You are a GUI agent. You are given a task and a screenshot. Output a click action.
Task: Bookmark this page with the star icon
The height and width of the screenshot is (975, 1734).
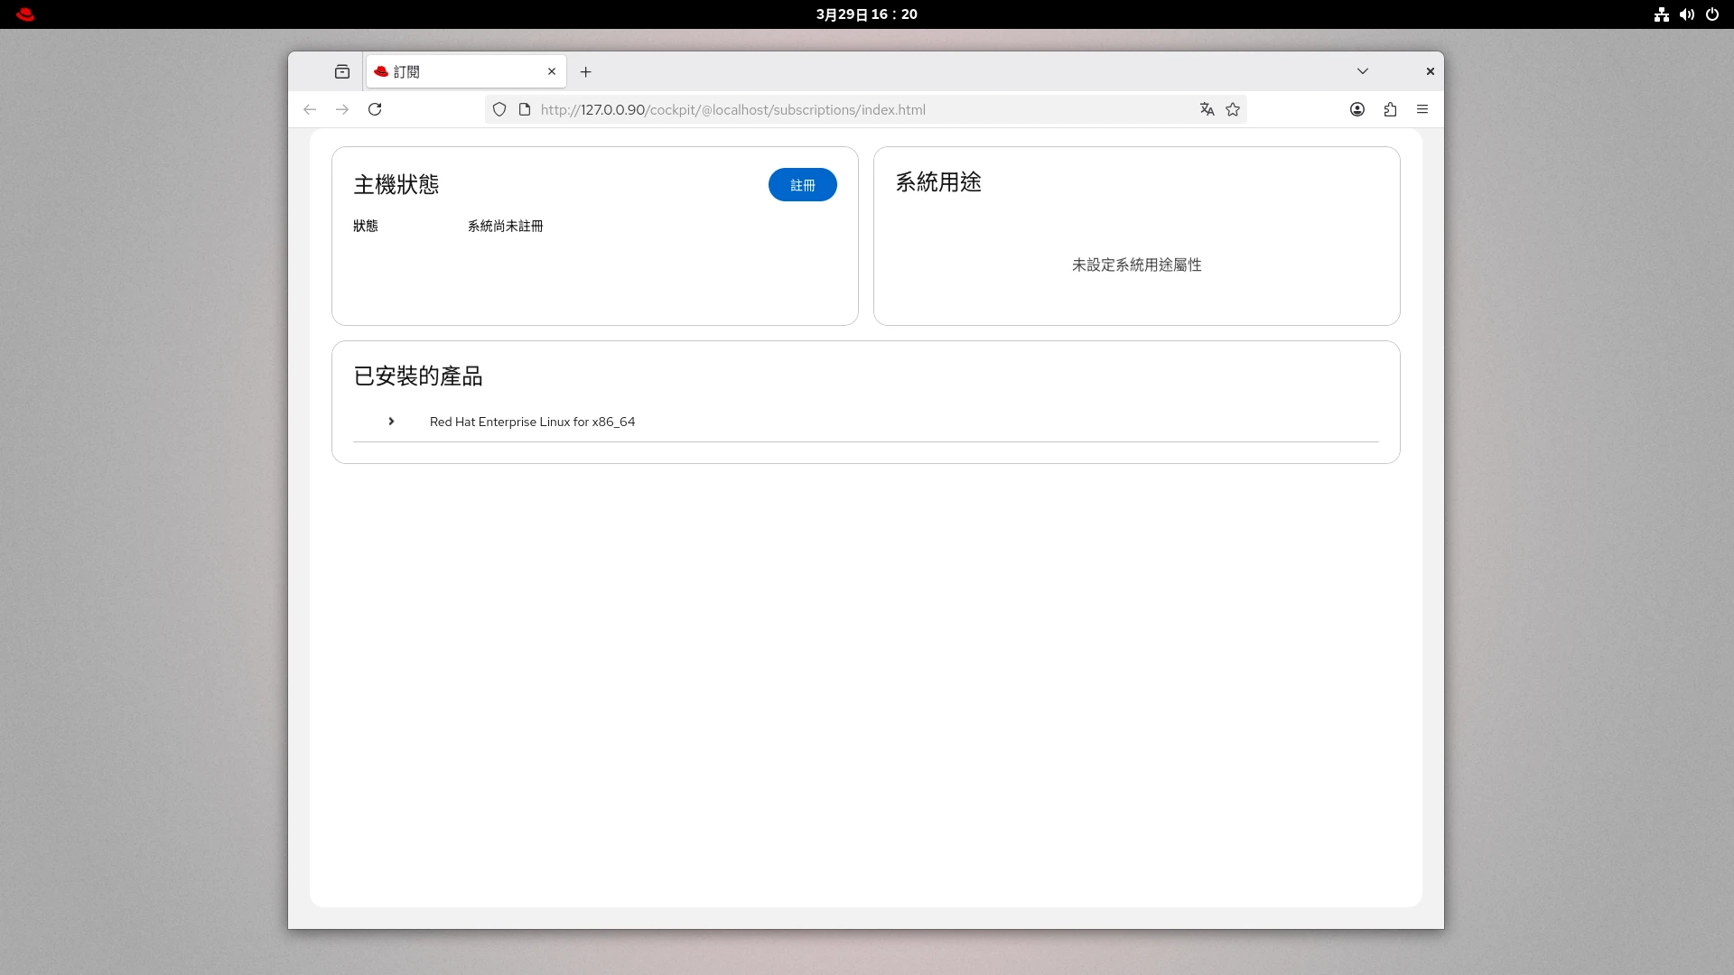(x=1233, y=109)
